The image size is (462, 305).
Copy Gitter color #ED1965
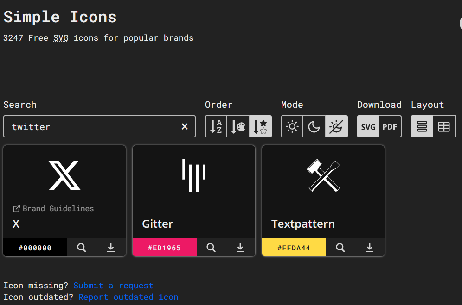click(164, 248)
